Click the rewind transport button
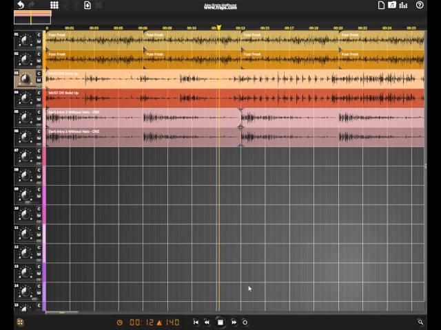Viewport: 441px width, 330px height. click(207, 322)
